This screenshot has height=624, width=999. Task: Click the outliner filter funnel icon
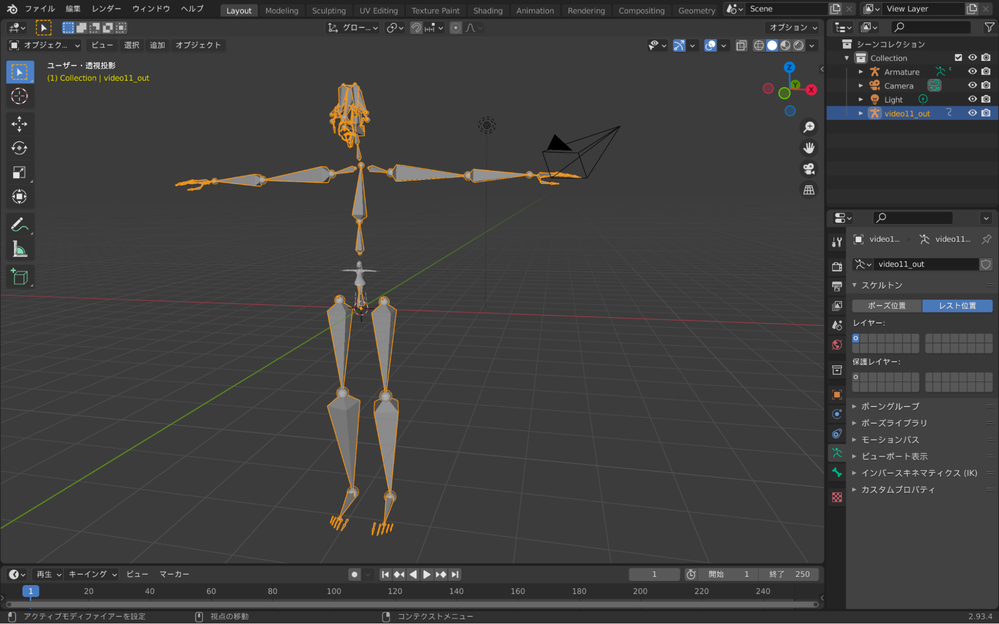pos(989,27)
